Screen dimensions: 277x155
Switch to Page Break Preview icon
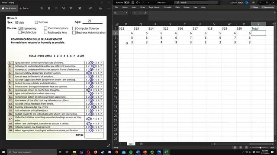(x=246, y=147)
